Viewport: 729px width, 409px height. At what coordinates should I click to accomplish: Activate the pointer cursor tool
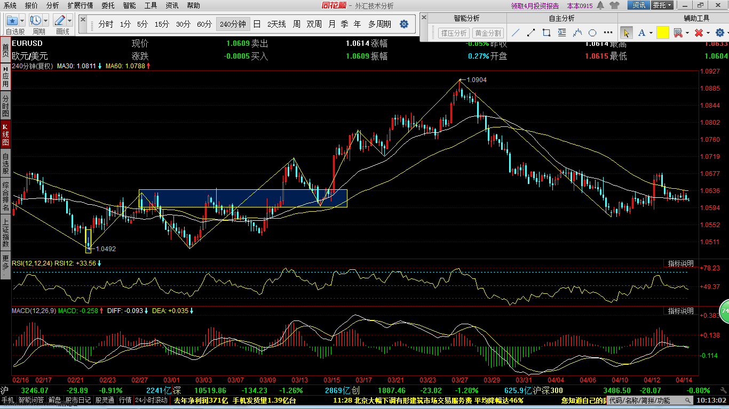tap(626, 33)
